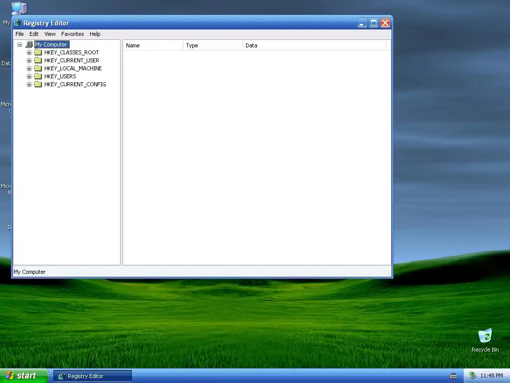This screenshot has height=383, width=510.
Task: Click the Data column header
Action: pyautogui.click(x=315, y=45)
